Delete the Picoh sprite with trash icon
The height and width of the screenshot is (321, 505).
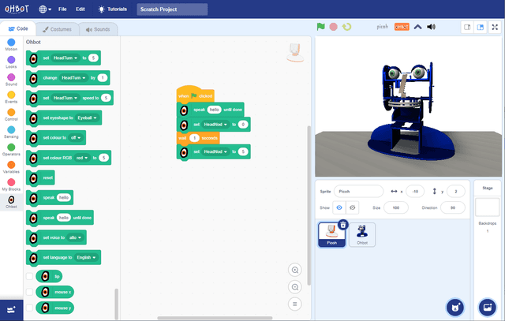click(343, 225)
